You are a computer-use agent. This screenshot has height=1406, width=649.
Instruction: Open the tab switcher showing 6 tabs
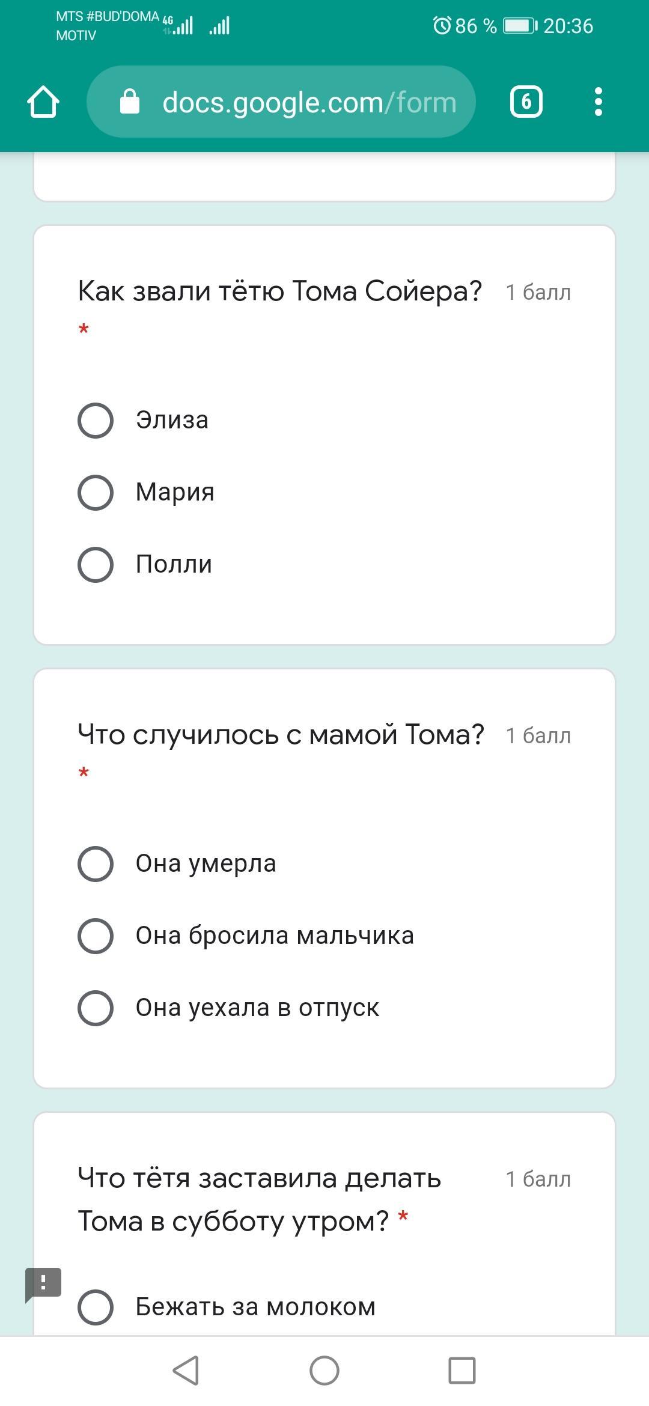[x=526, y=102]
